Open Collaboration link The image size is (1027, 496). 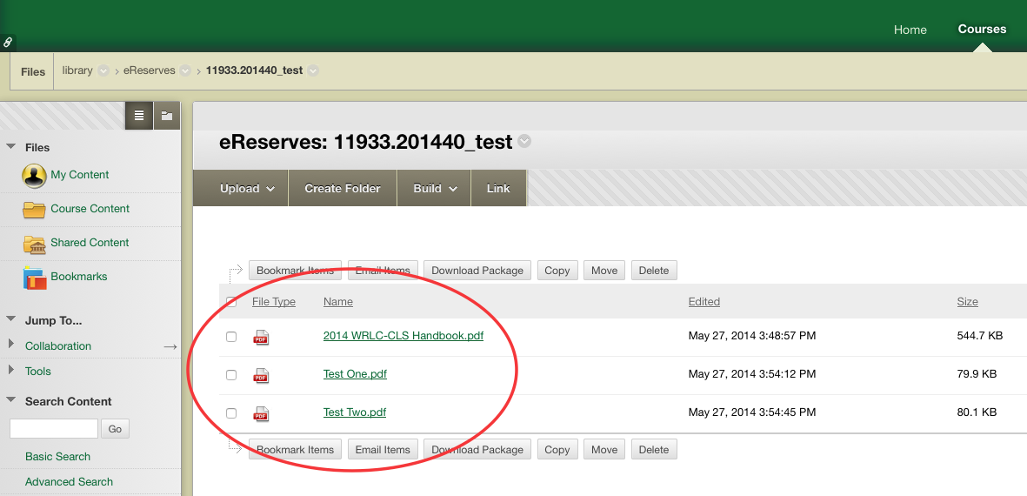coord(58,346)
